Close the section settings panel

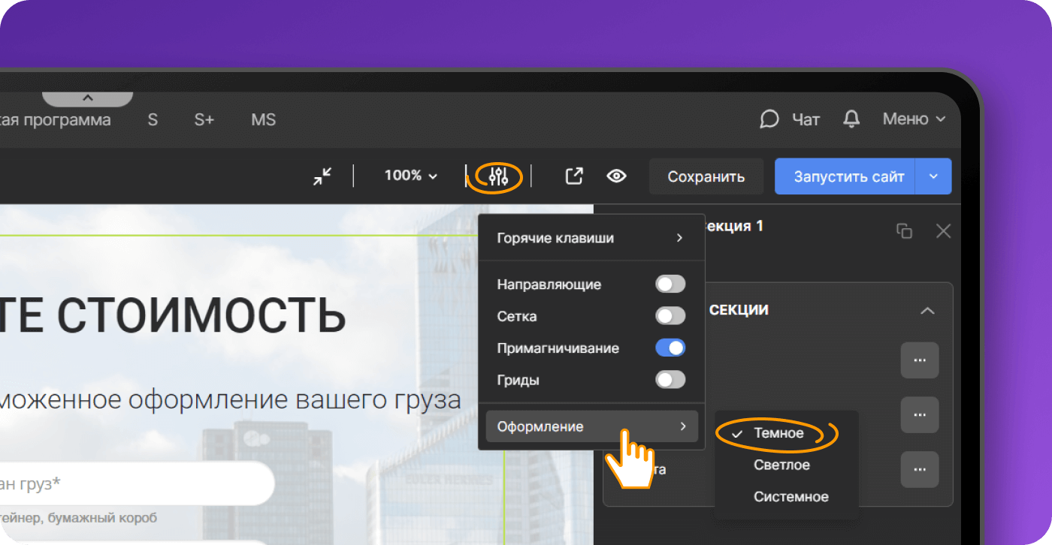943,231
